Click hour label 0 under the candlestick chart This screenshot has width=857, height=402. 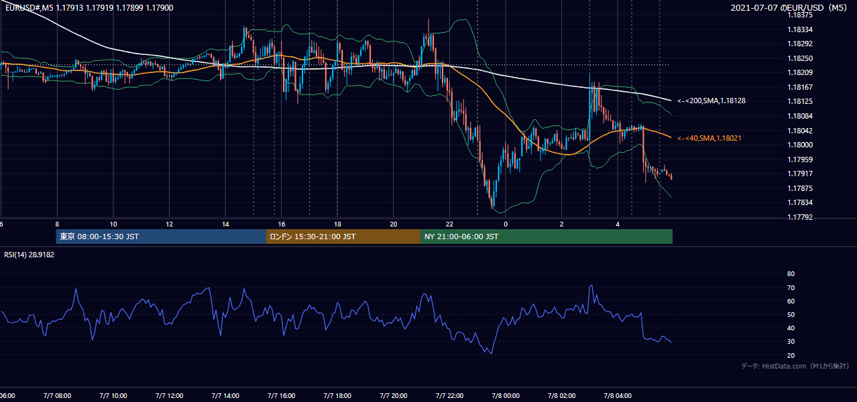[506, 224]
